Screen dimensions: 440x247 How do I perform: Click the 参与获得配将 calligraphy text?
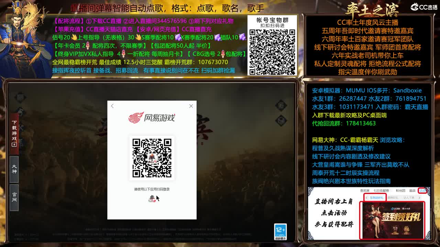(334, 224)
